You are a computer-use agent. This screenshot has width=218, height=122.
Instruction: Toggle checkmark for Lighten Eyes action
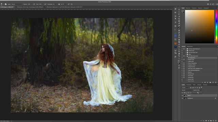[x=182, y=61]
